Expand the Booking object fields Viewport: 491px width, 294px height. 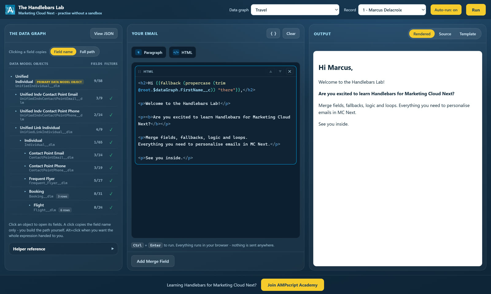coord(64,194)
